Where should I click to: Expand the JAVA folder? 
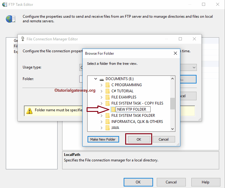[101, 128]
